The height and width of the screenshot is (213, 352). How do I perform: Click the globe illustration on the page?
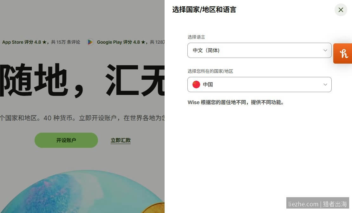coord(82,191)
